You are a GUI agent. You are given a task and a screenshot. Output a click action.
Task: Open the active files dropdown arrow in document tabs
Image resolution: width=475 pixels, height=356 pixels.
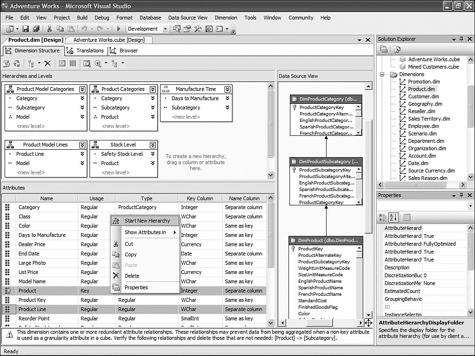[x=359, y=40]
